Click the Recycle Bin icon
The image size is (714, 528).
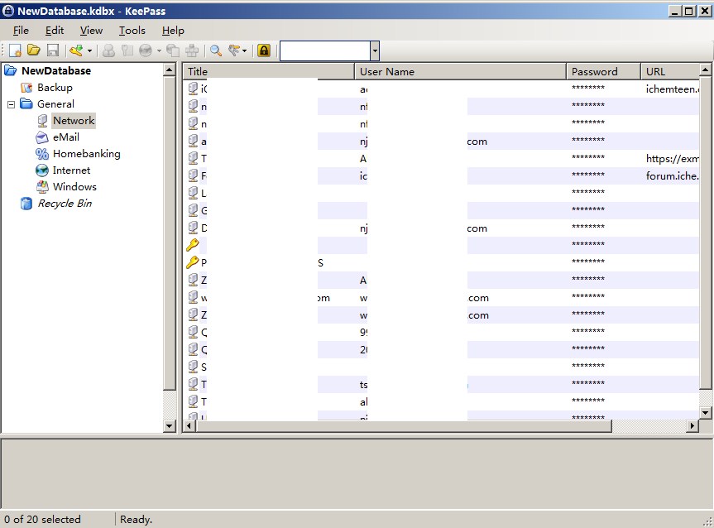tap(26, 204)
